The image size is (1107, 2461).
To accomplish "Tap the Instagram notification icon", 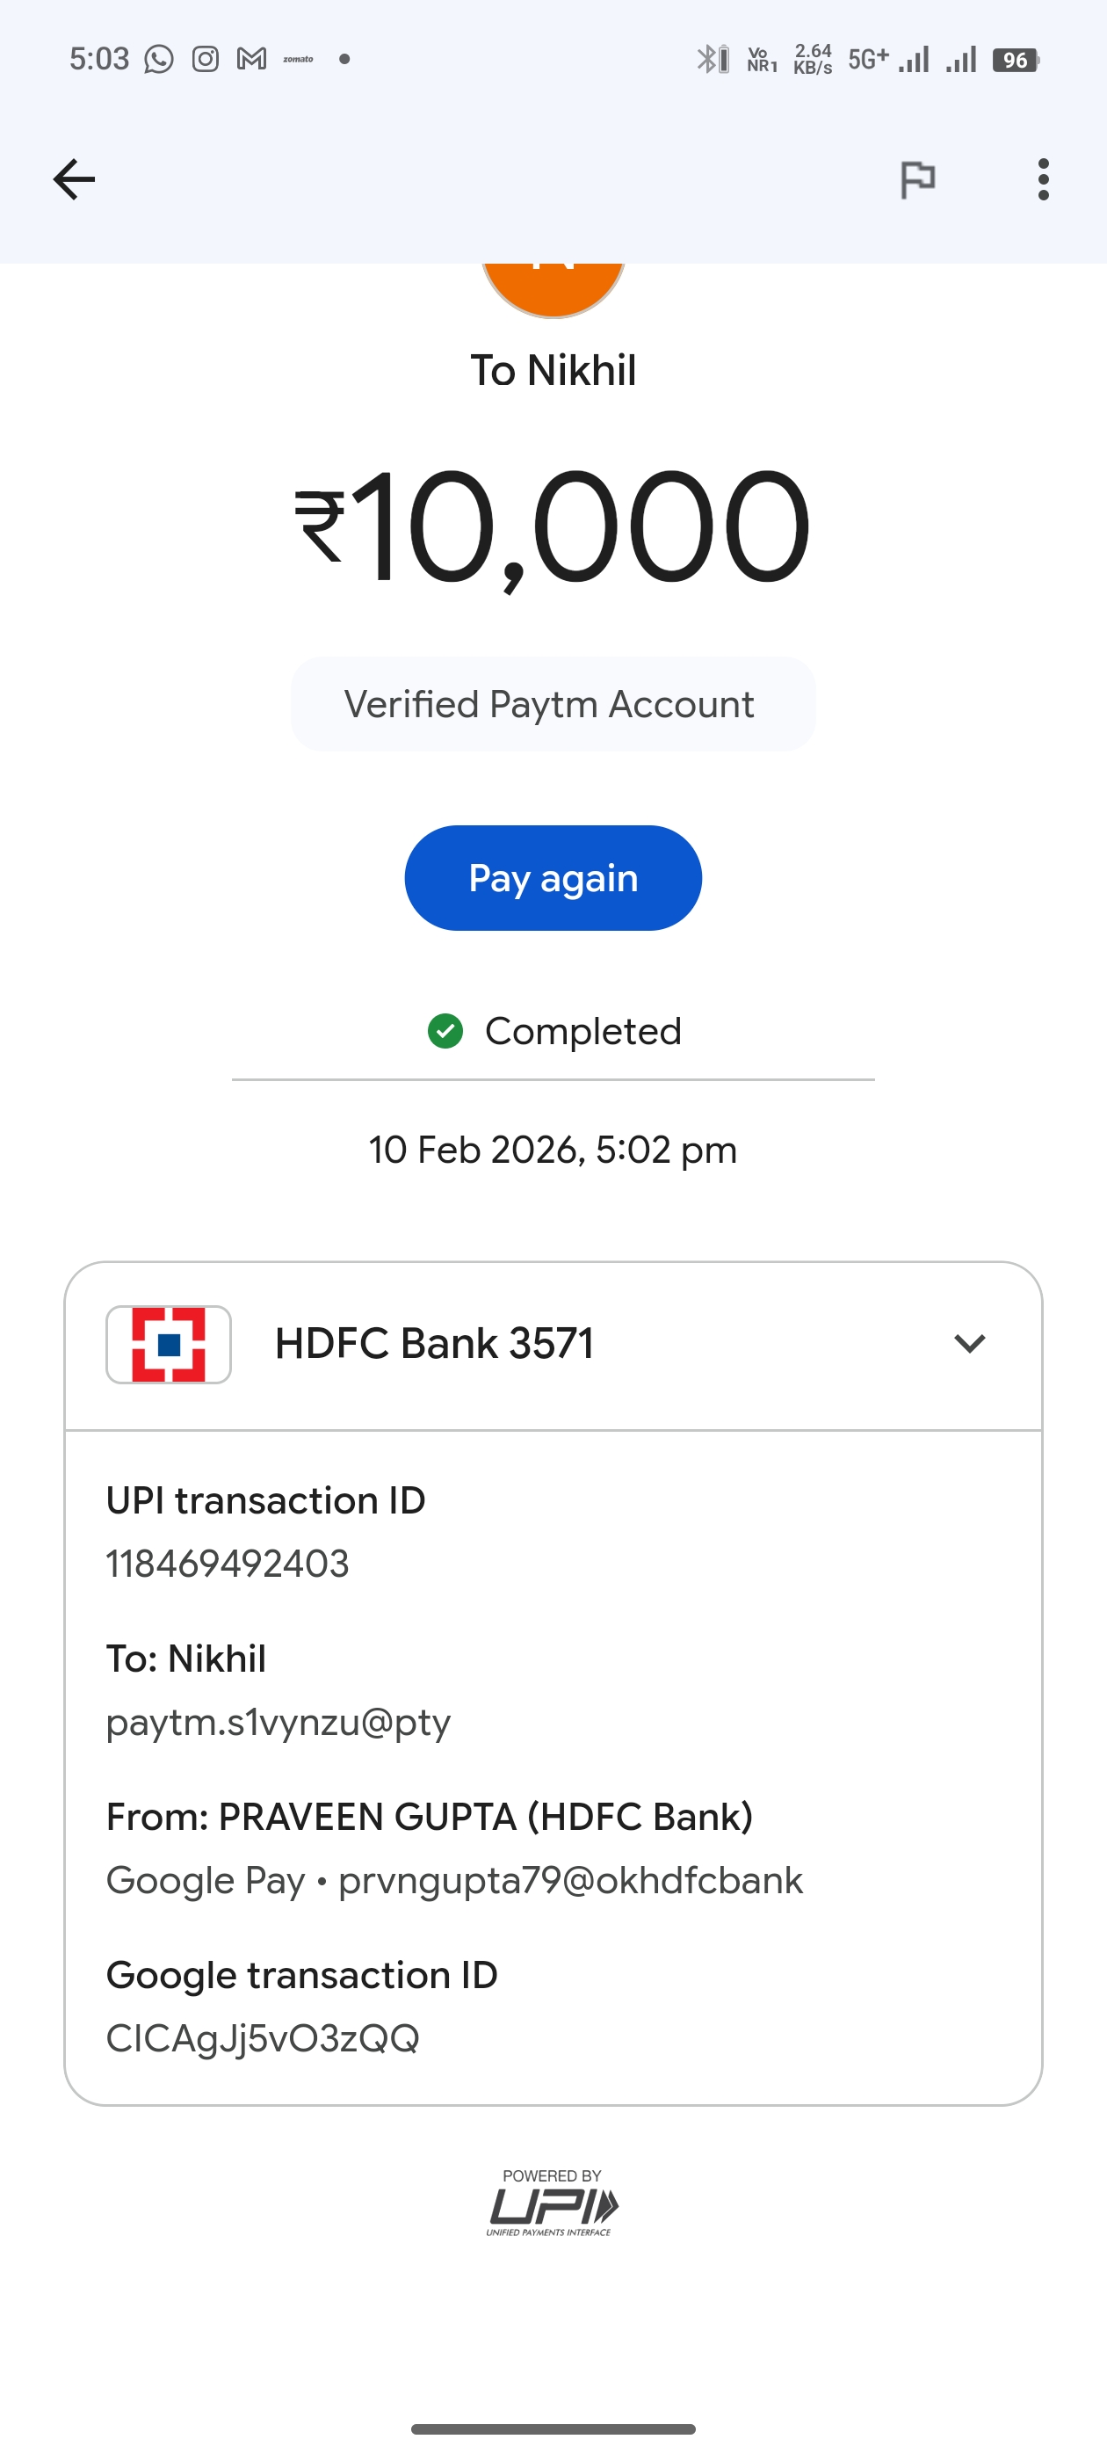I will click(206, 59).
